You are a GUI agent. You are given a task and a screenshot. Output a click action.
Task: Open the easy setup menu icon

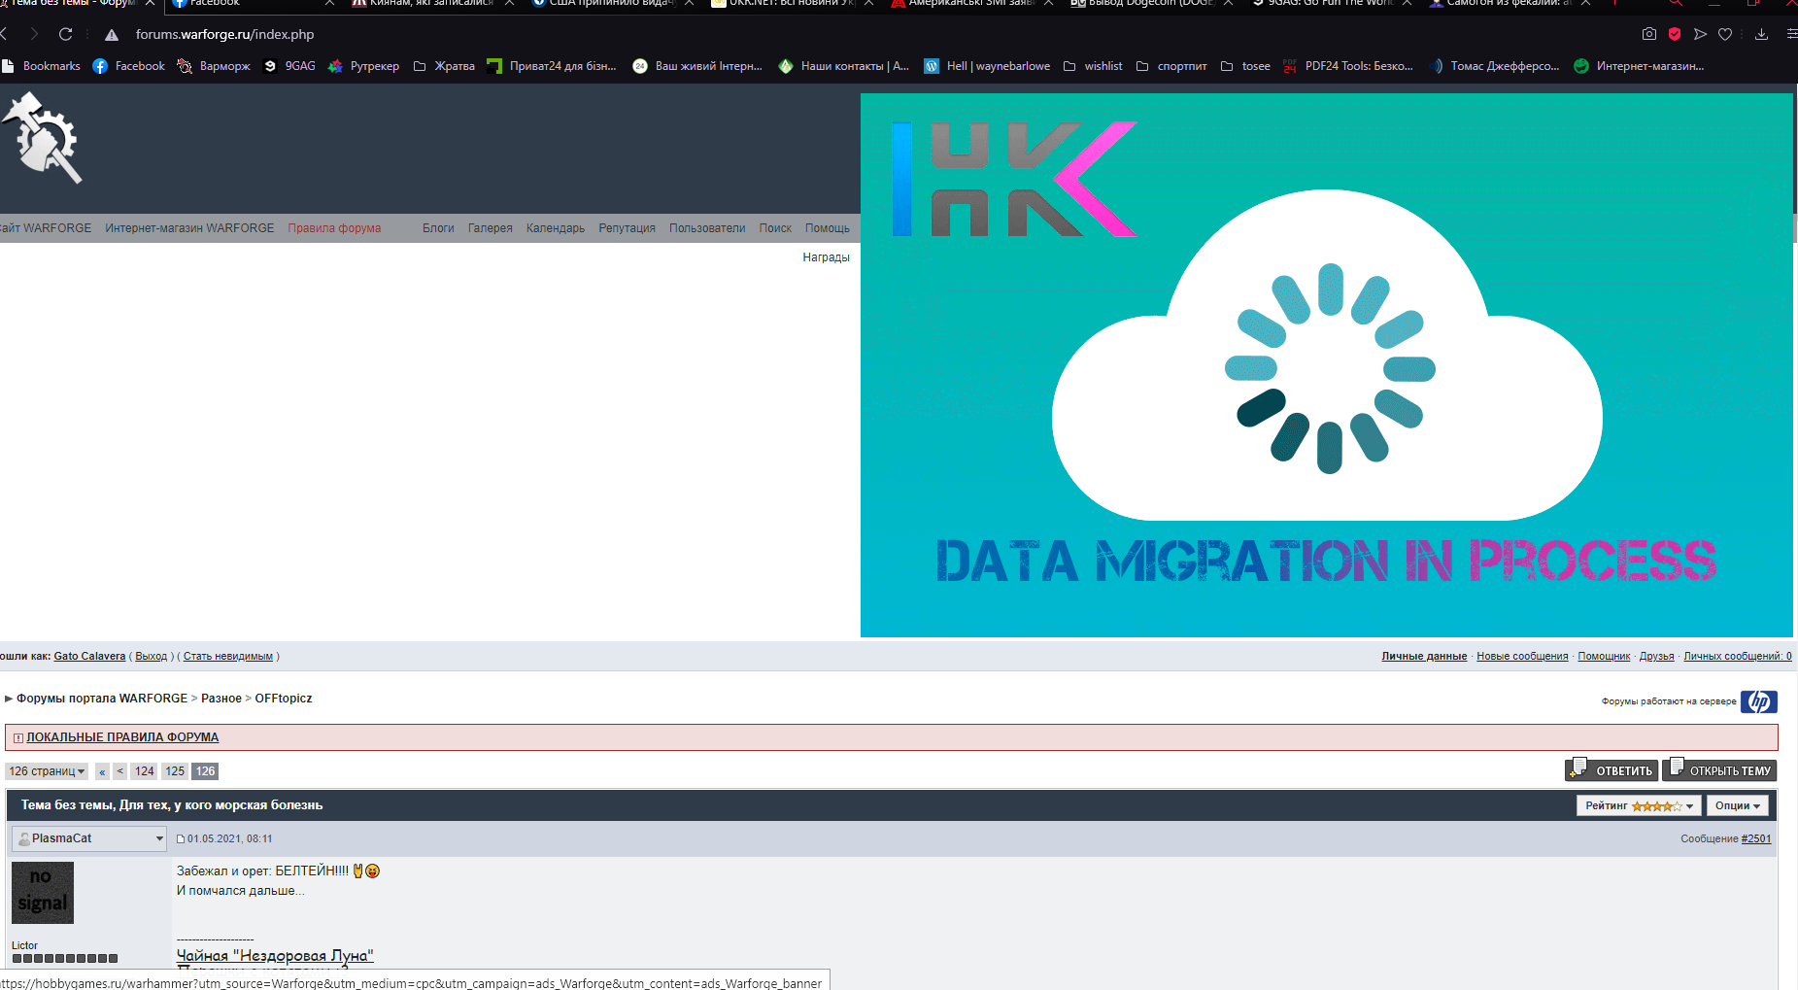1791,34
